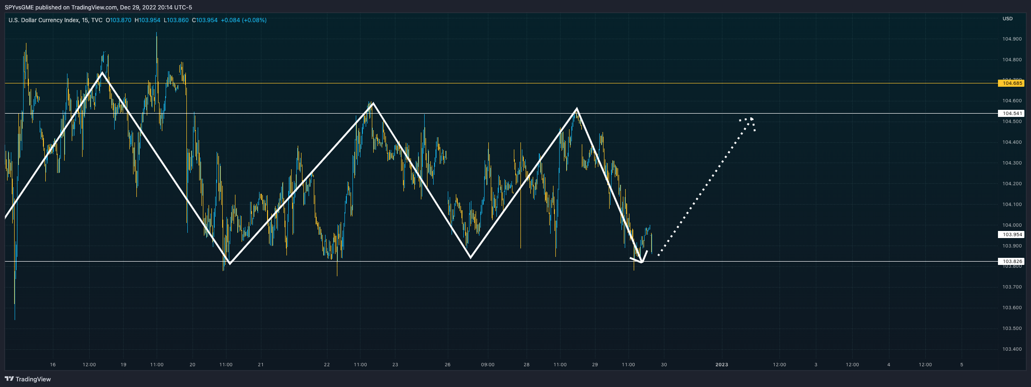Click the 103.900 price axis value
This screenshot has height=387, width=1031.
tap(1012, 246)
